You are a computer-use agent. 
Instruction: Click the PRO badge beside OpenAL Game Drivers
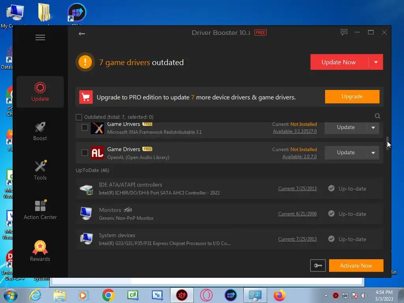(x=148, y=149)
